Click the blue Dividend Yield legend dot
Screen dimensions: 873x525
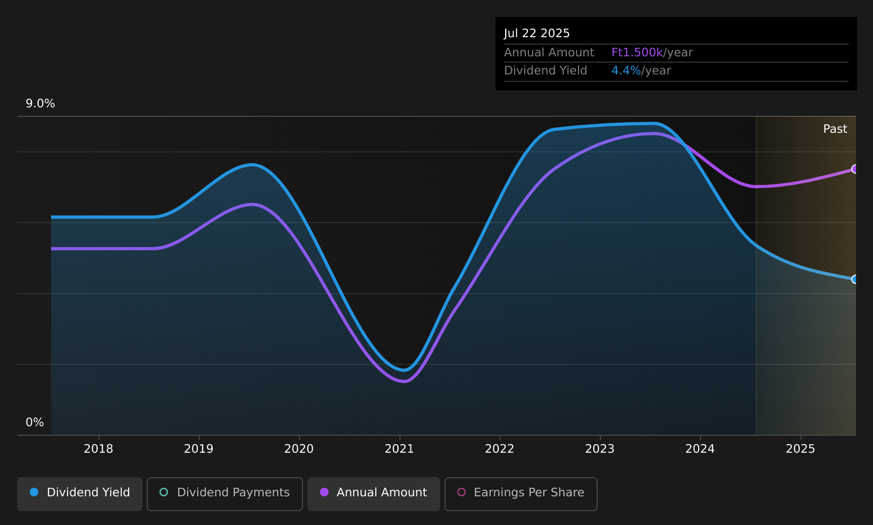pos(34,492)
